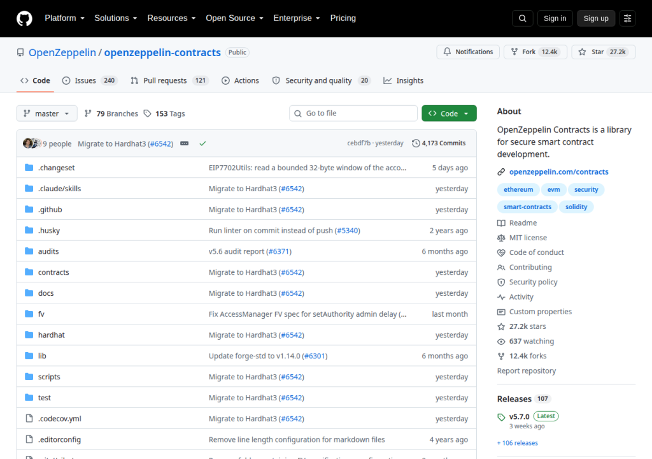Open docs folder
652x459 pixels.
coord(46,293)
